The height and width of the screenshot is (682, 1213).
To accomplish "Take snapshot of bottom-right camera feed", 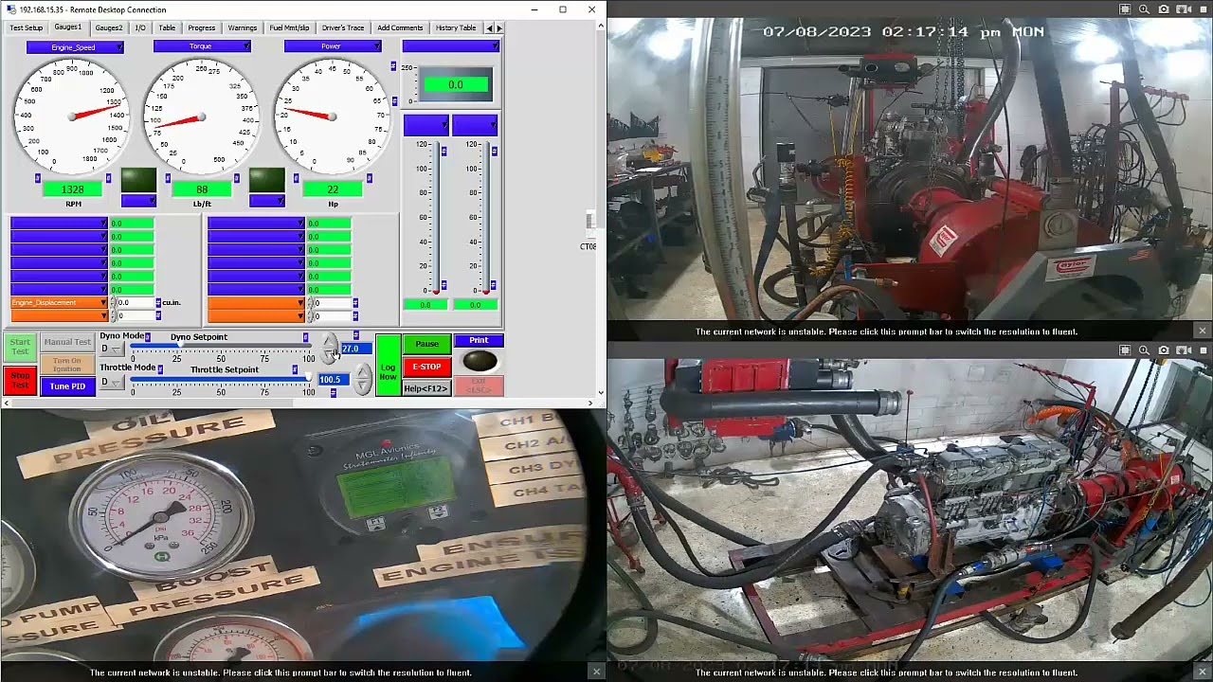I will point(1164,350).
